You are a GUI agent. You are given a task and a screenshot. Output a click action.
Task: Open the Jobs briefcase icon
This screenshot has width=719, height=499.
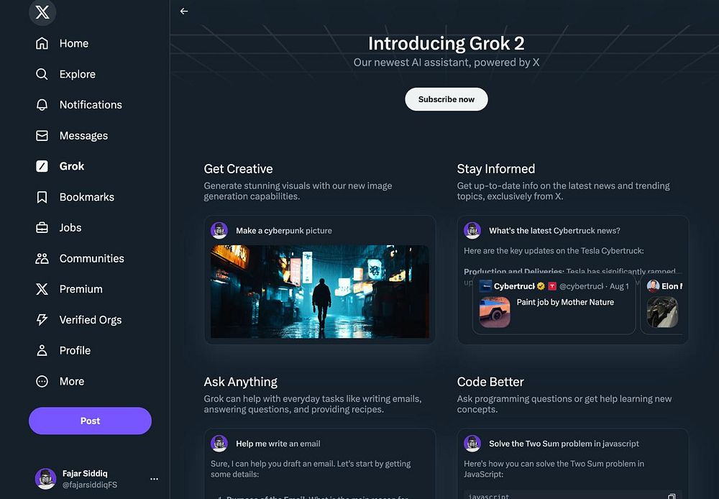(x=42, y=227)
